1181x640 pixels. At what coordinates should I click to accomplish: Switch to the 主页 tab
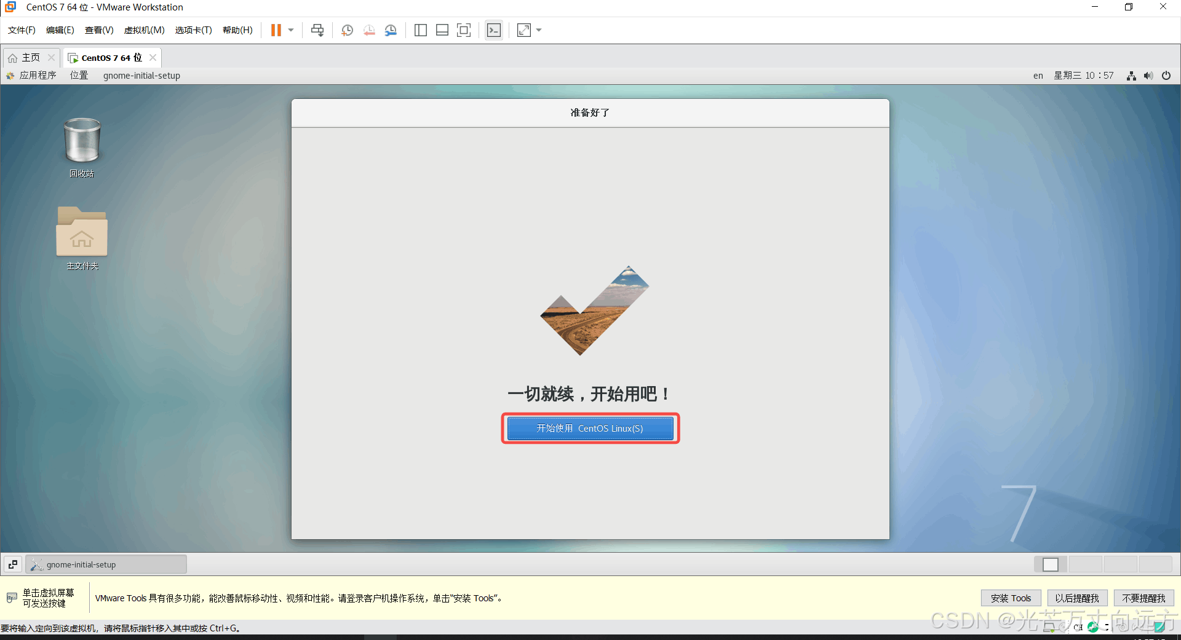31,58
